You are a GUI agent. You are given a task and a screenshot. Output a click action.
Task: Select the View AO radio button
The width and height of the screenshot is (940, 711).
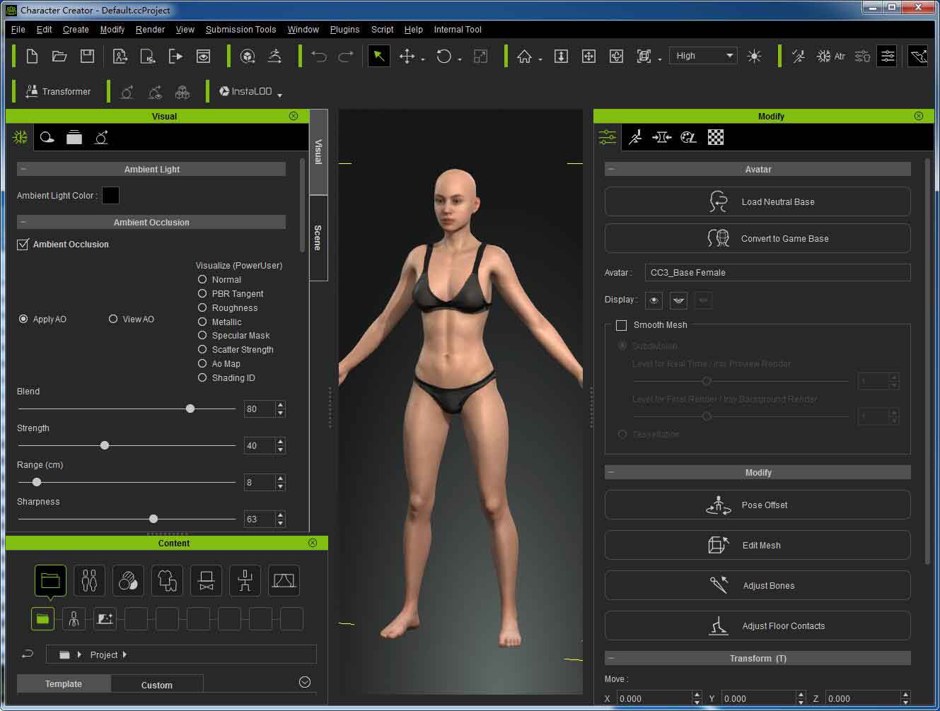pos(112,319)
